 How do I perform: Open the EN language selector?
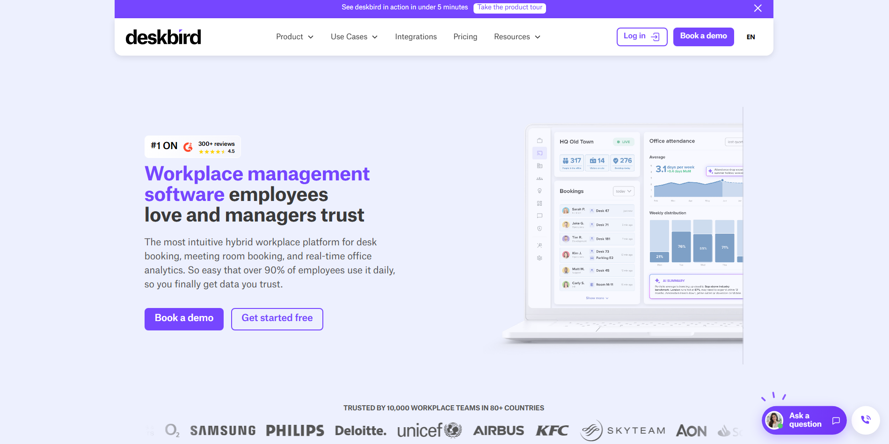point(751,37)
